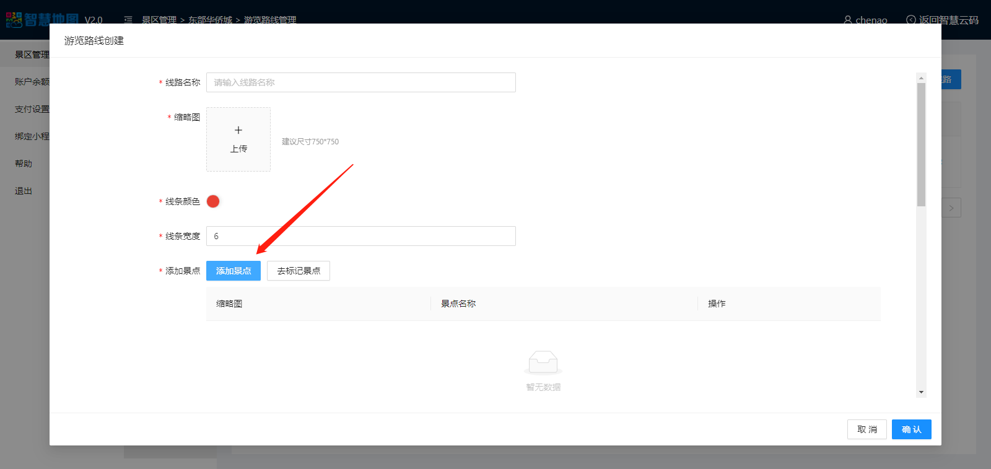Click the 去标记景点 button
Viewport: 991px width, 469px height.
click(x=298, y=271)
